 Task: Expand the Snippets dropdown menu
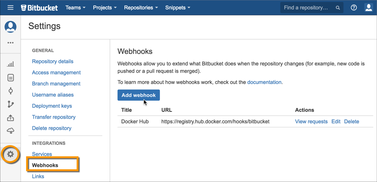[x=177, y=7]
